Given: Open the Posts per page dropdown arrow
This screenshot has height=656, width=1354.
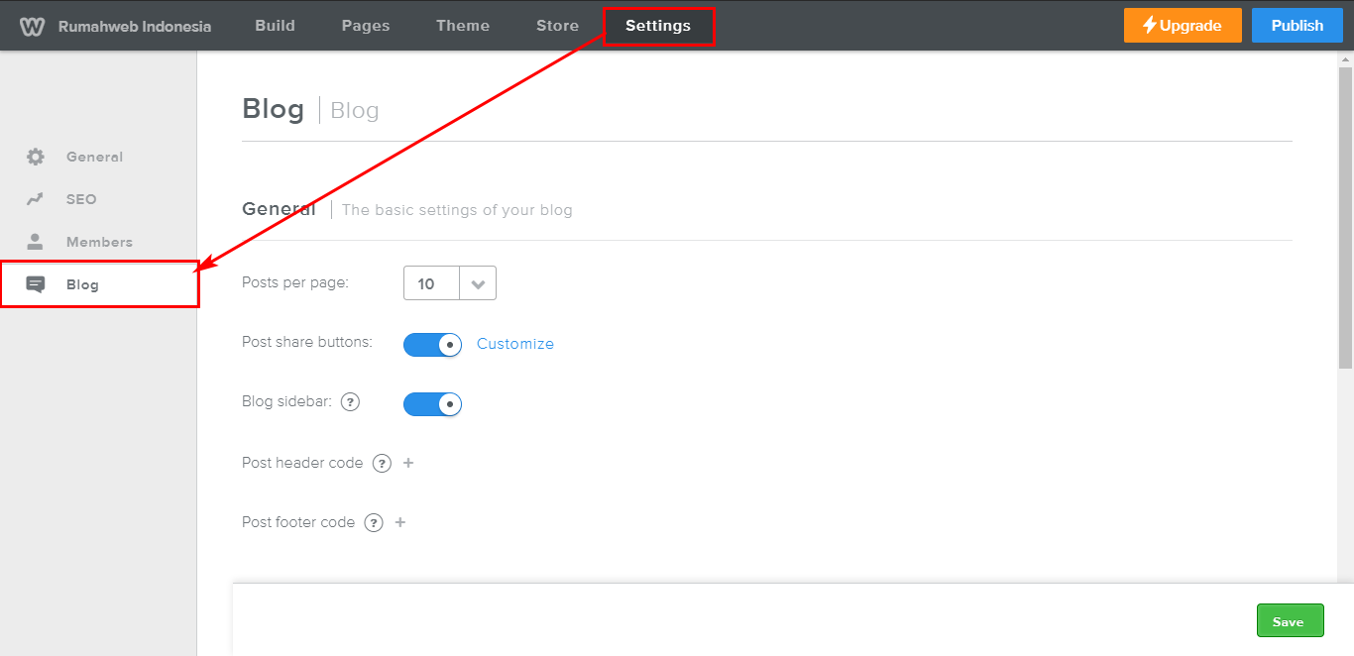Looking at the screenshot, I should pos(478,283).
